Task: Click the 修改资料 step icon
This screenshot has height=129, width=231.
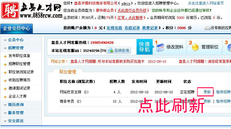Action: click(x=160, y=47)
